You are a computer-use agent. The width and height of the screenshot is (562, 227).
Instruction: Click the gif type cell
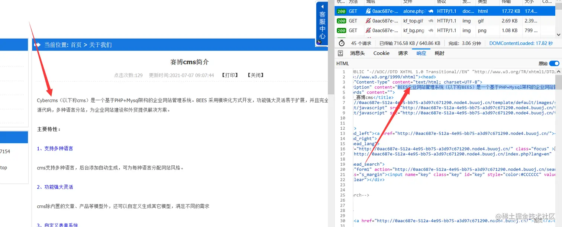[481, 21]
